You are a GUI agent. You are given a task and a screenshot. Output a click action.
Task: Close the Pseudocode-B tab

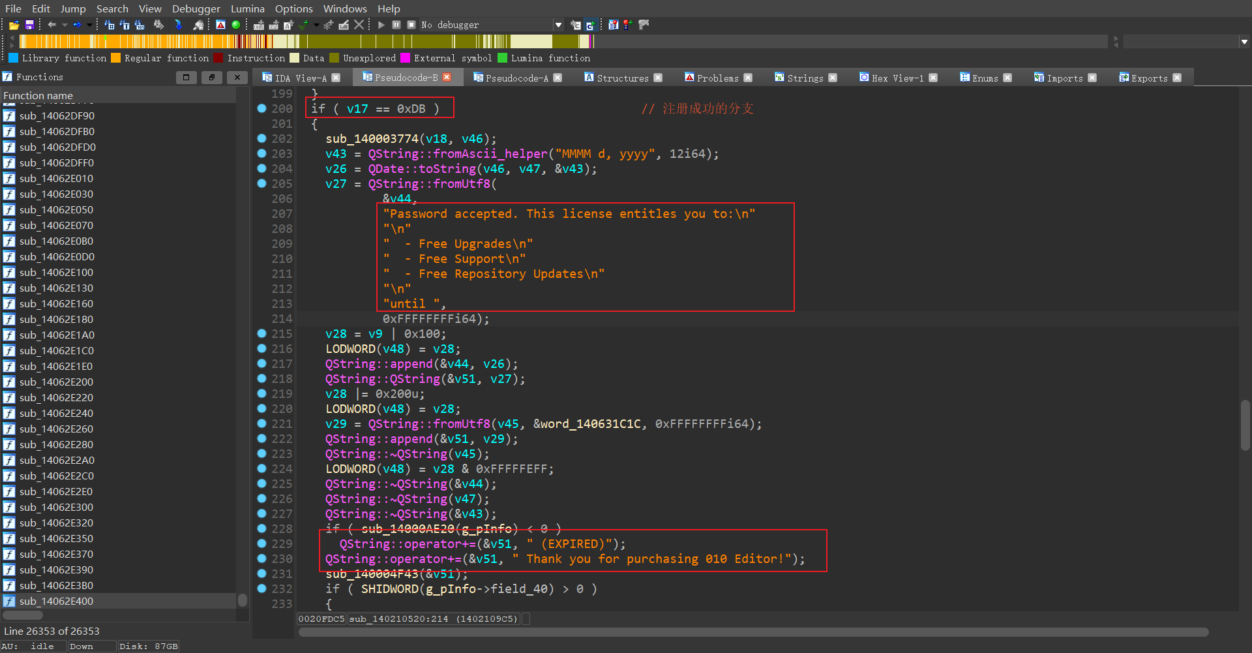click(x=447, y=77)
